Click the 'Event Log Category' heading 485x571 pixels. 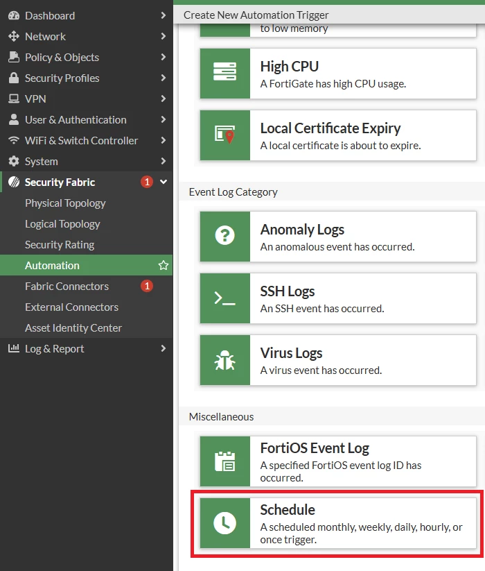coord(233,192)
